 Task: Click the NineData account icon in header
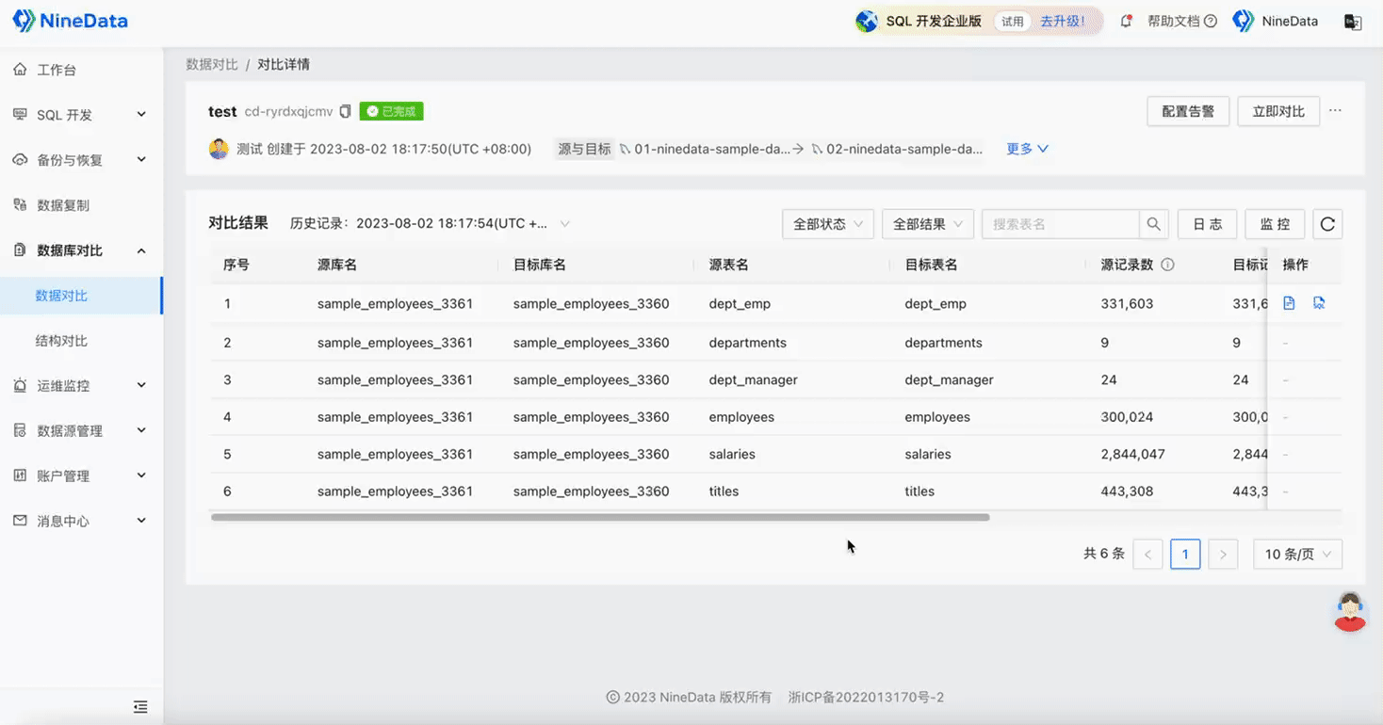(x=1244, y=21)
